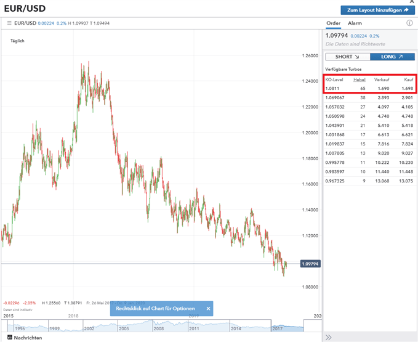Open the Nachrichten section
418x342 pixels.
[25, 338]
